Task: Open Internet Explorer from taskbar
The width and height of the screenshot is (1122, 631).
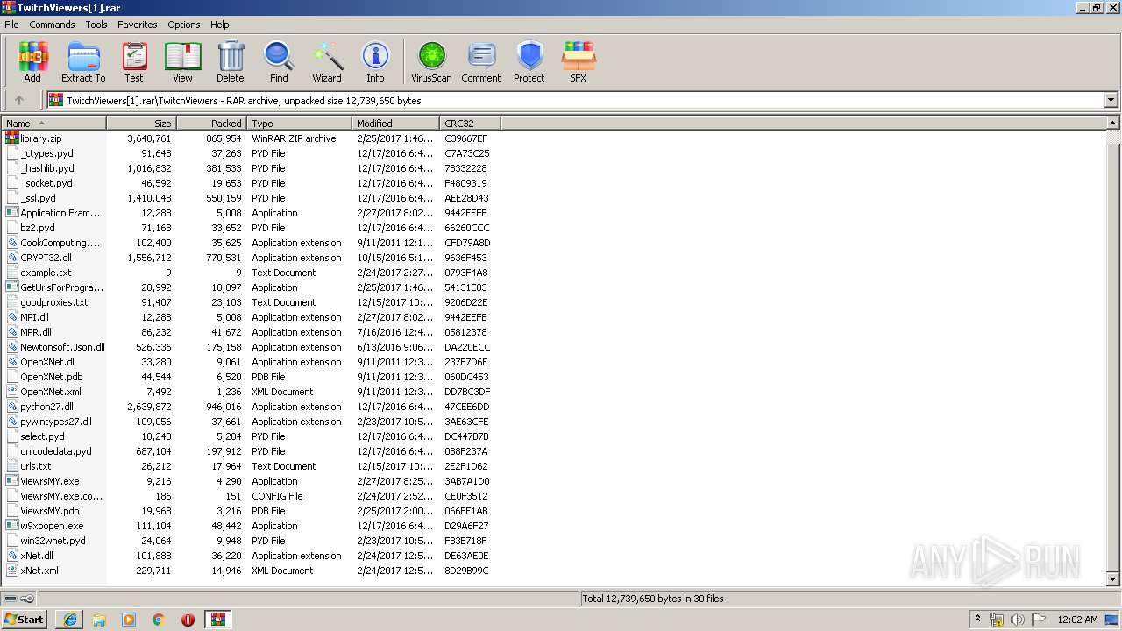Action: coord(69,620)
